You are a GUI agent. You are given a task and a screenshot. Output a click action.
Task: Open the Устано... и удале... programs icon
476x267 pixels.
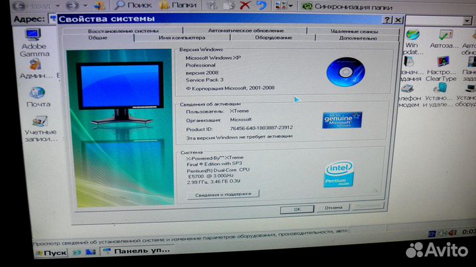[438, 95]
